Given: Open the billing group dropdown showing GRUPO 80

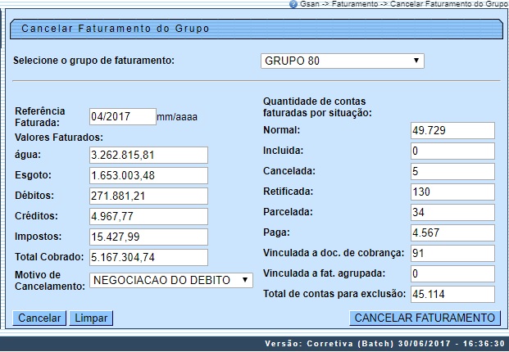Looking at the screenshot, I should (342, 61).
